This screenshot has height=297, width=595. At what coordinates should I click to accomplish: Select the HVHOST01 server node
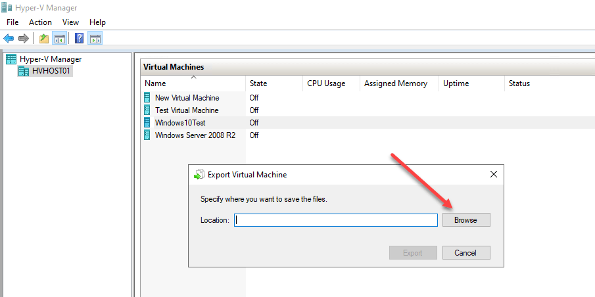pos(45,70)
